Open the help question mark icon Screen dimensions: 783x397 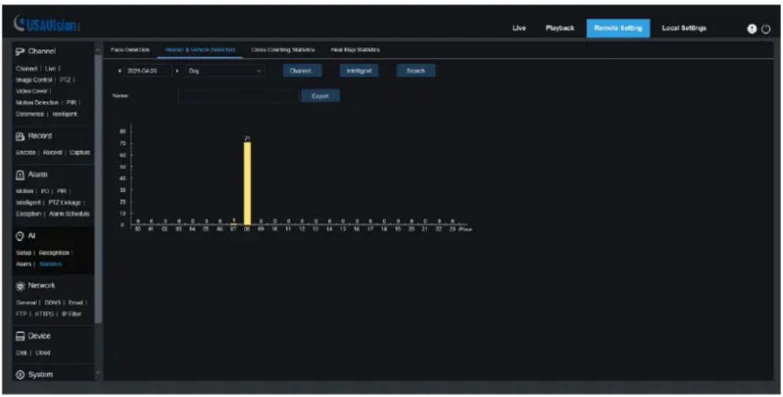[x=751, y=29]
